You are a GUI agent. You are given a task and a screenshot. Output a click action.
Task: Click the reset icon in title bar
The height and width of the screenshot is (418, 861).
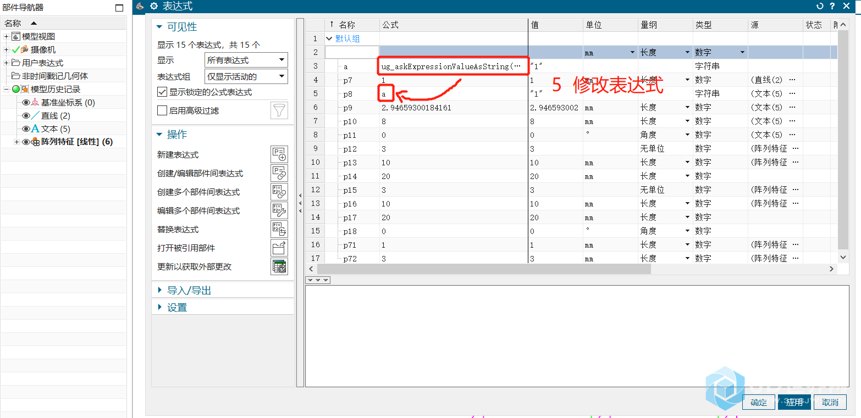tap(820, 6)
